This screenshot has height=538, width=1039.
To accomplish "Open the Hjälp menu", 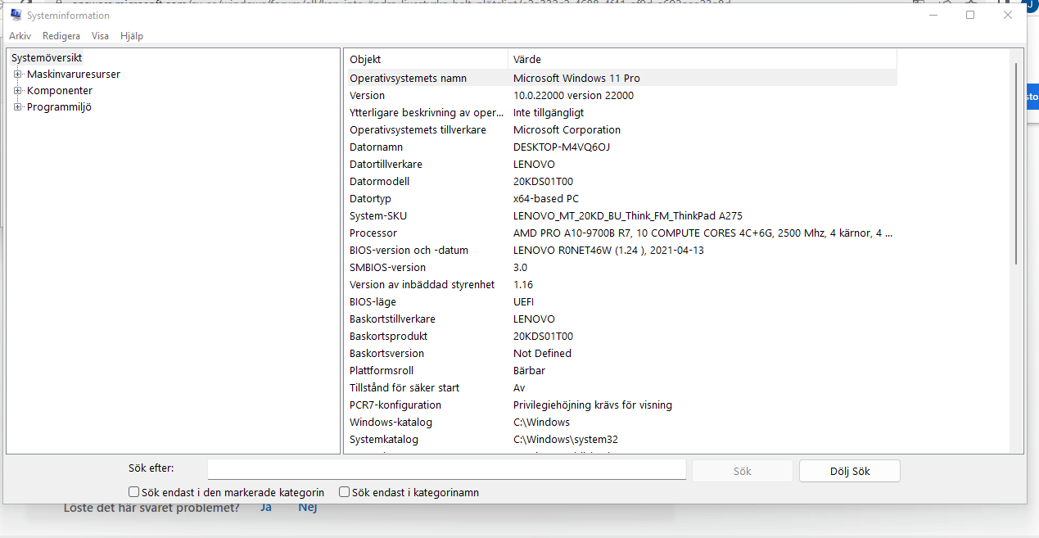I will tap(132, 36).
